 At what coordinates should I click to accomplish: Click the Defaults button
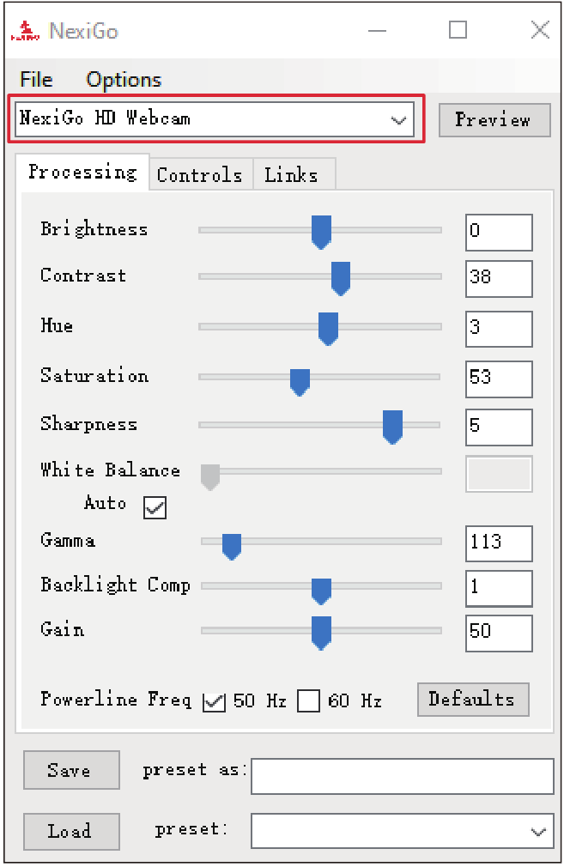(473, 700)
